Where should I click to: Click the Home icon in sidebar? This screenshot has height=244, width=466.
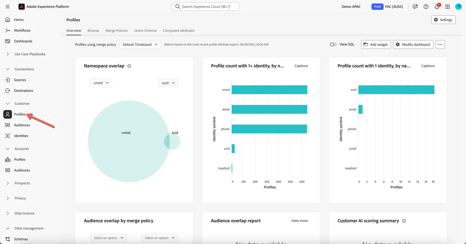pyautogui.click(x=8, y=20)
